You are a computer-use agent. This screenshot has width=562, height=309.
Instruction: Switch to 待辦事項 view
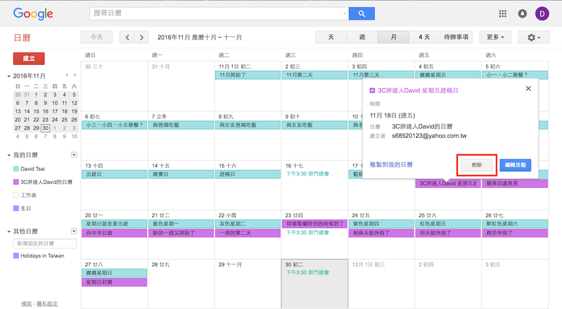[x=456, y=37]
